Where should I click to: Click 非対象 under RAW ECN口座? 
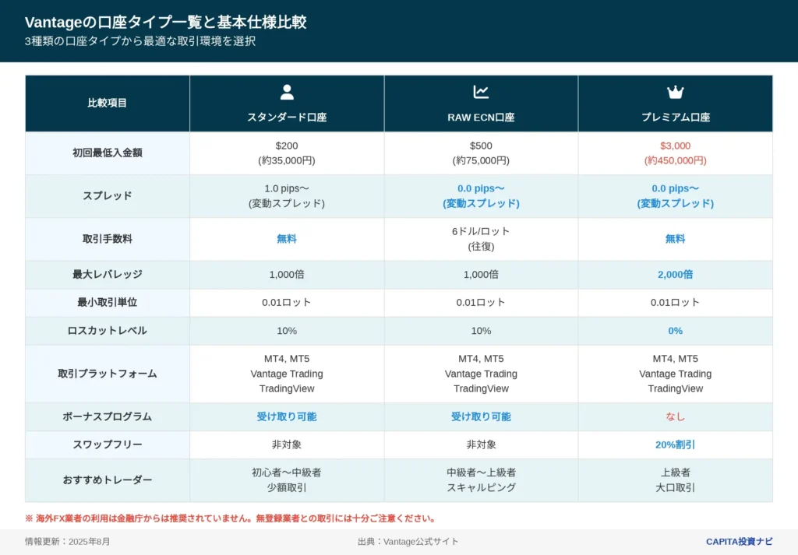pos(481,444)
